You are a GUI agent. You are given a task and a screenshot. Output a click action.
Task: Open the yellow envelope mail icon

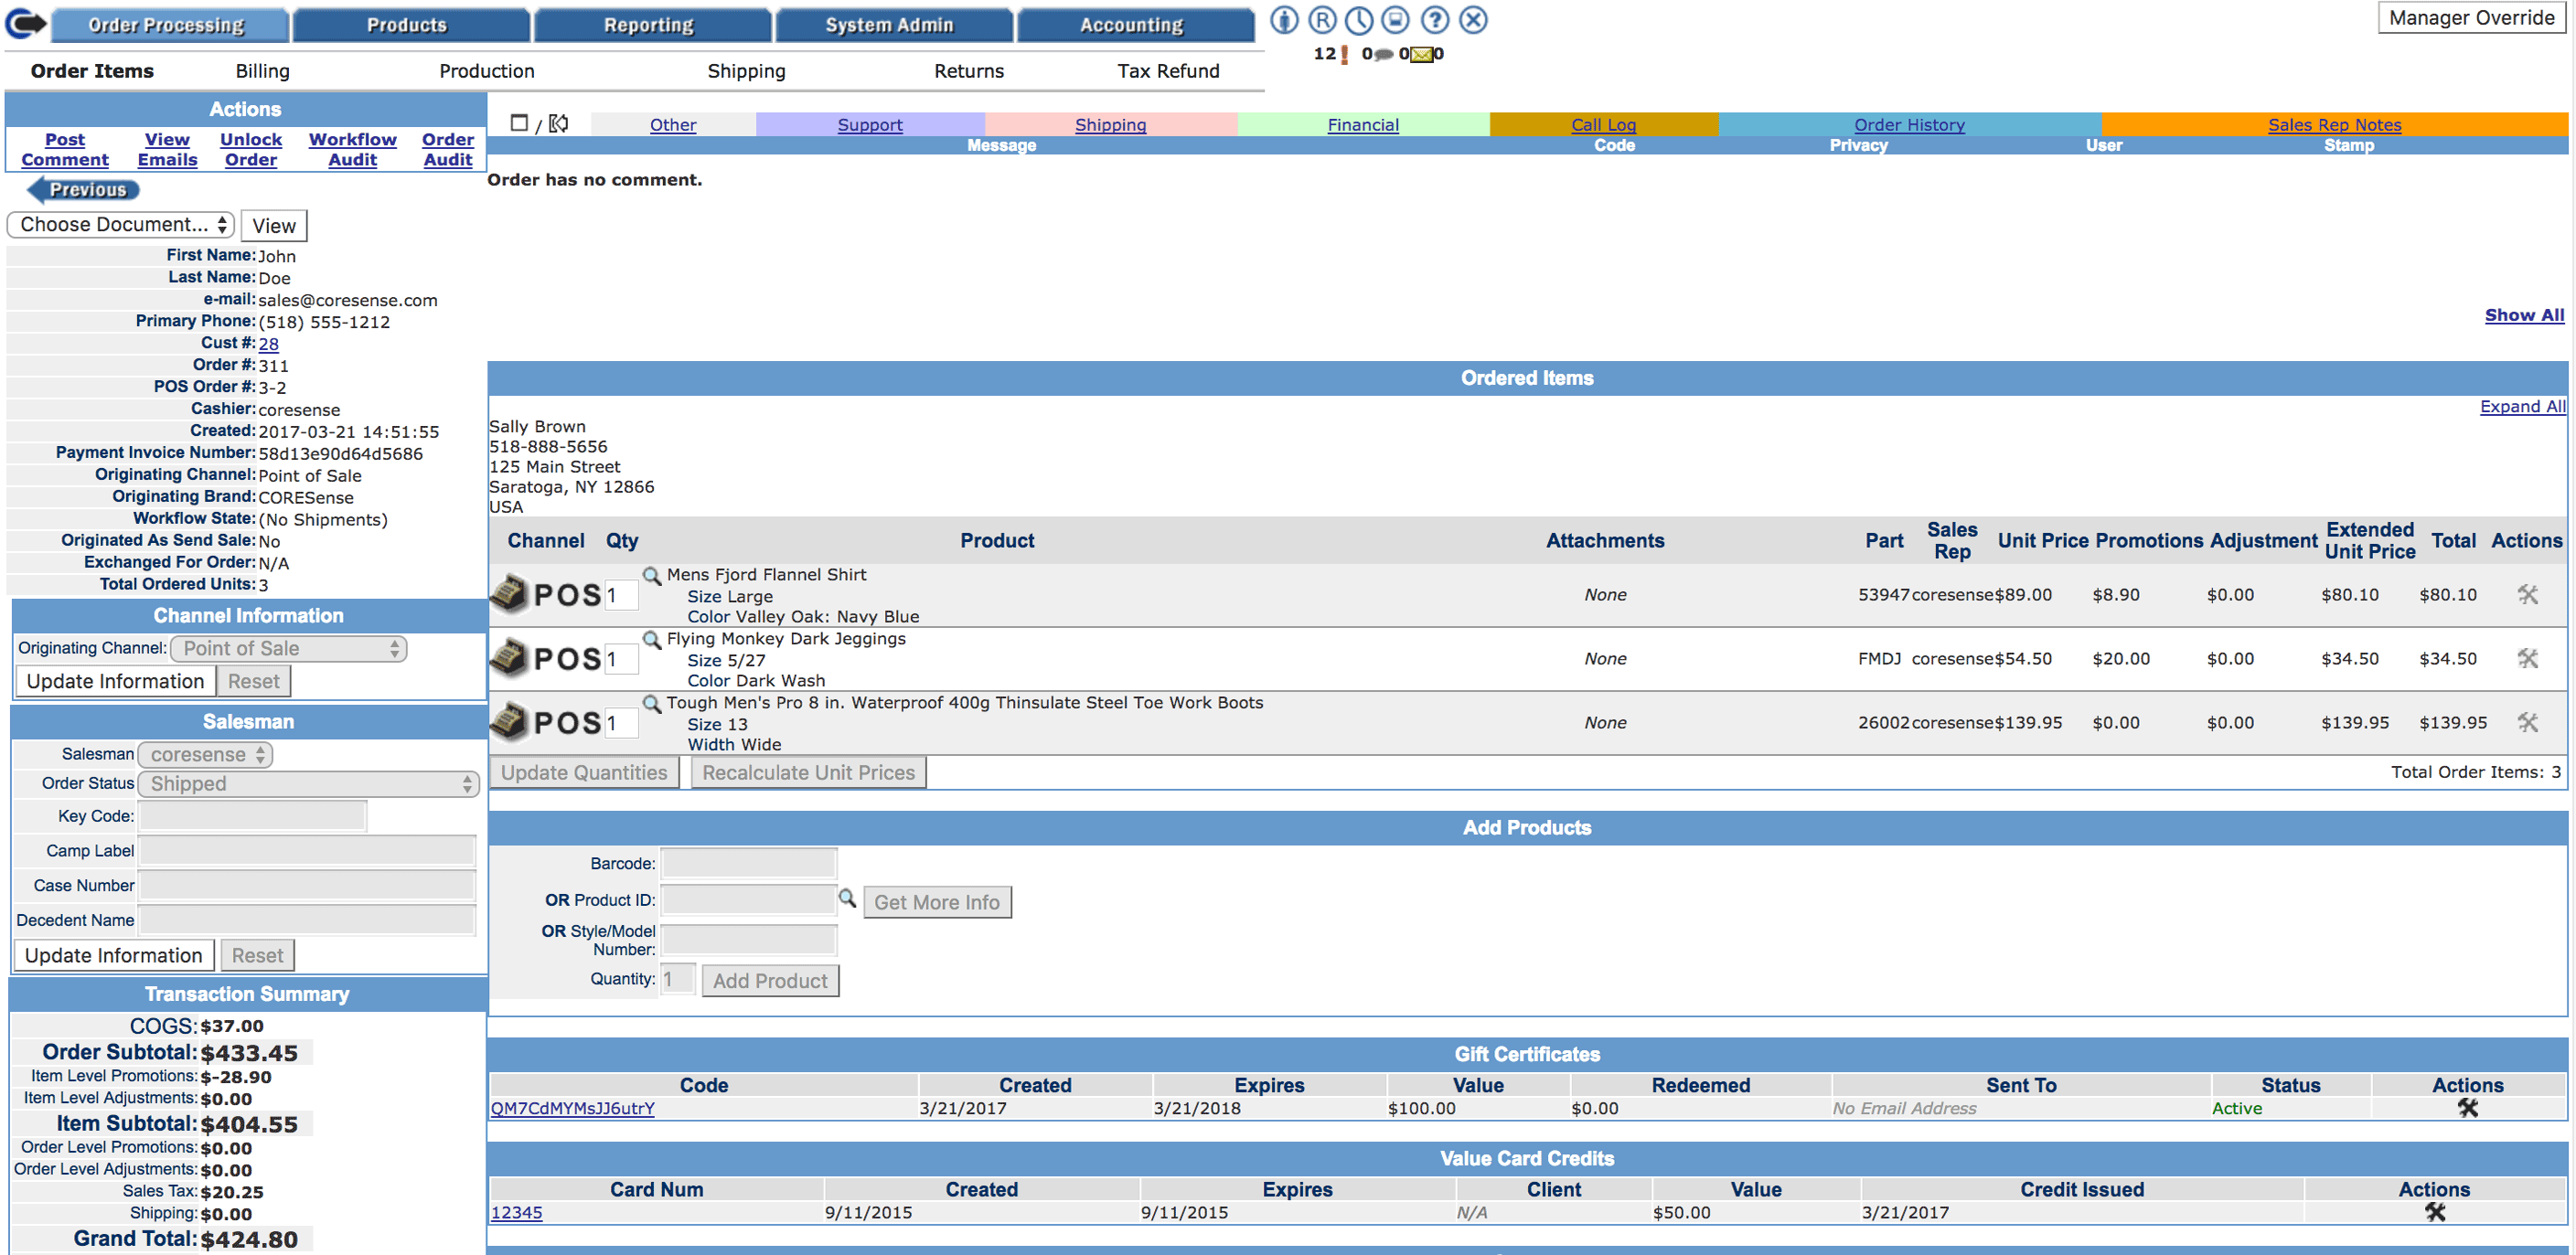1421,54
